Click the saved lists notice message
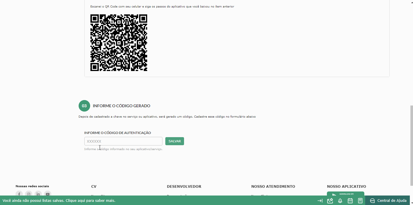Viewport: 413px width, 205px height. (x=59, y=200)
